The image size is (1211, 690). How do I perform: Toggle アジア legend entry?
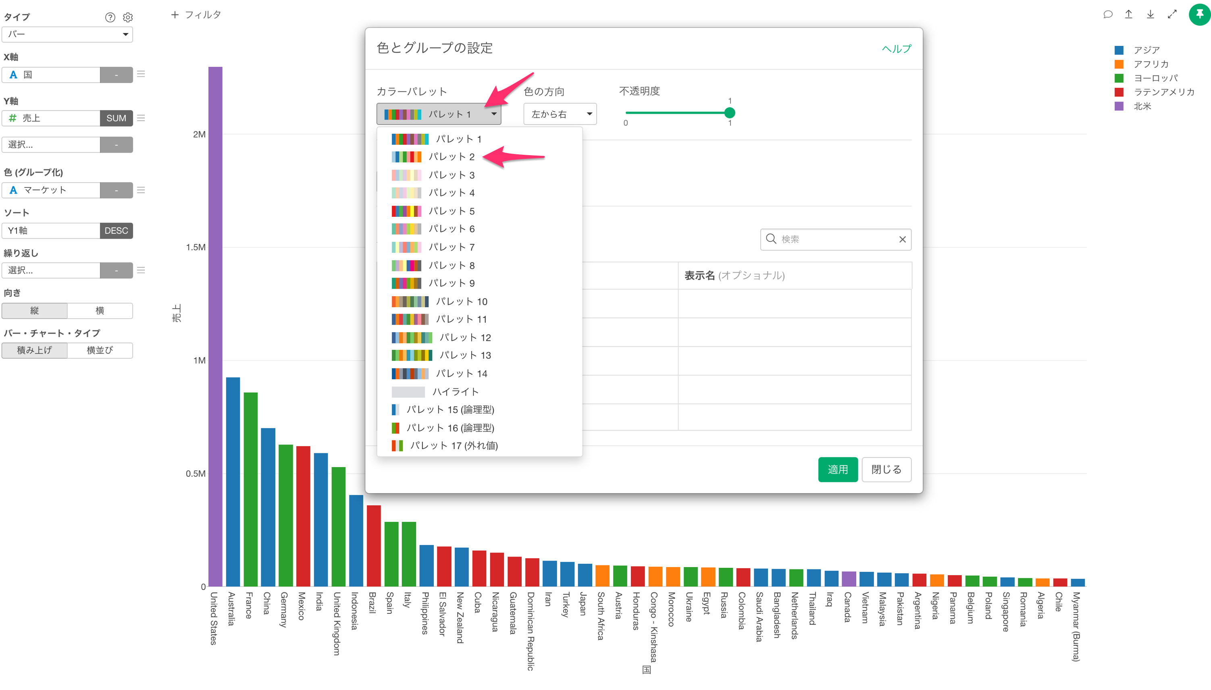[1137, 50]
